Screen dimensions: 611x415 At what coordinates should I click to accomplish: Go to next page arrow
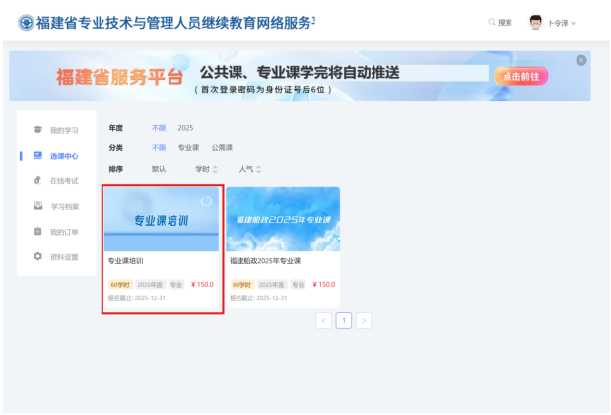(x=364, y=320)
